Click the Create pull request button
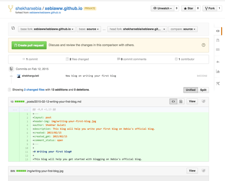The image size is (225, 181). 29,45
